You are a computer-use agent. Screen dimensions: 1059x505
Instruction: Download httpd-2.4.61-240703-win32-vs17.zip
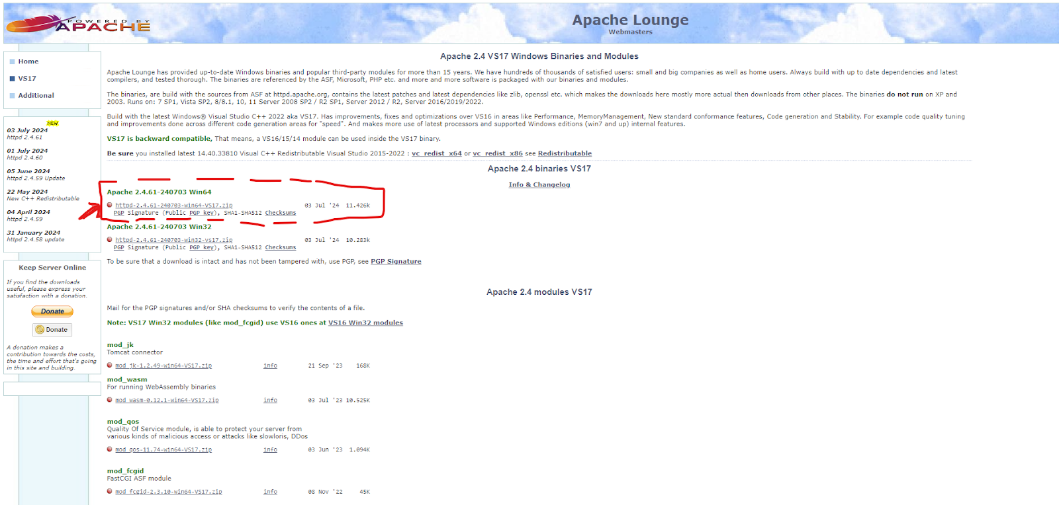tap(174, 240)
